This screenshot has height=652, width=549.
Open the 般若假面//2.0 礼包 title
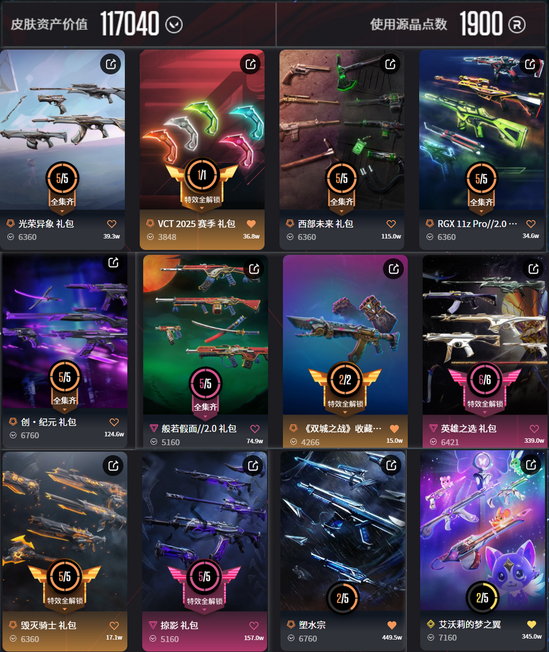click(x=199, y=429)
